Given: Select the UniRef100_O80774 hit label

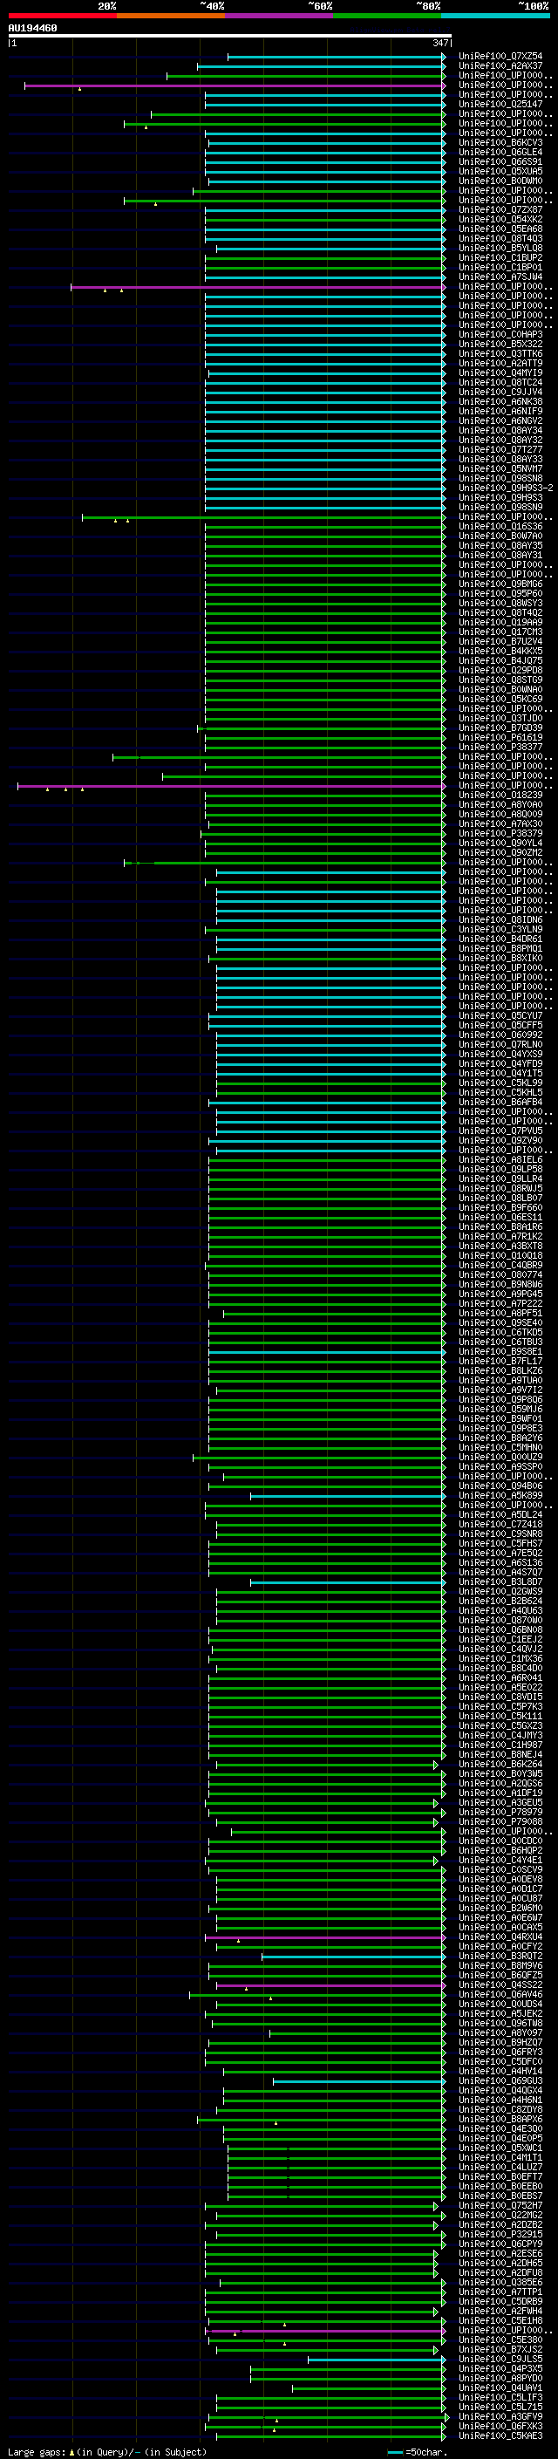Looking at the screenshot, I should pos(500,1274).
